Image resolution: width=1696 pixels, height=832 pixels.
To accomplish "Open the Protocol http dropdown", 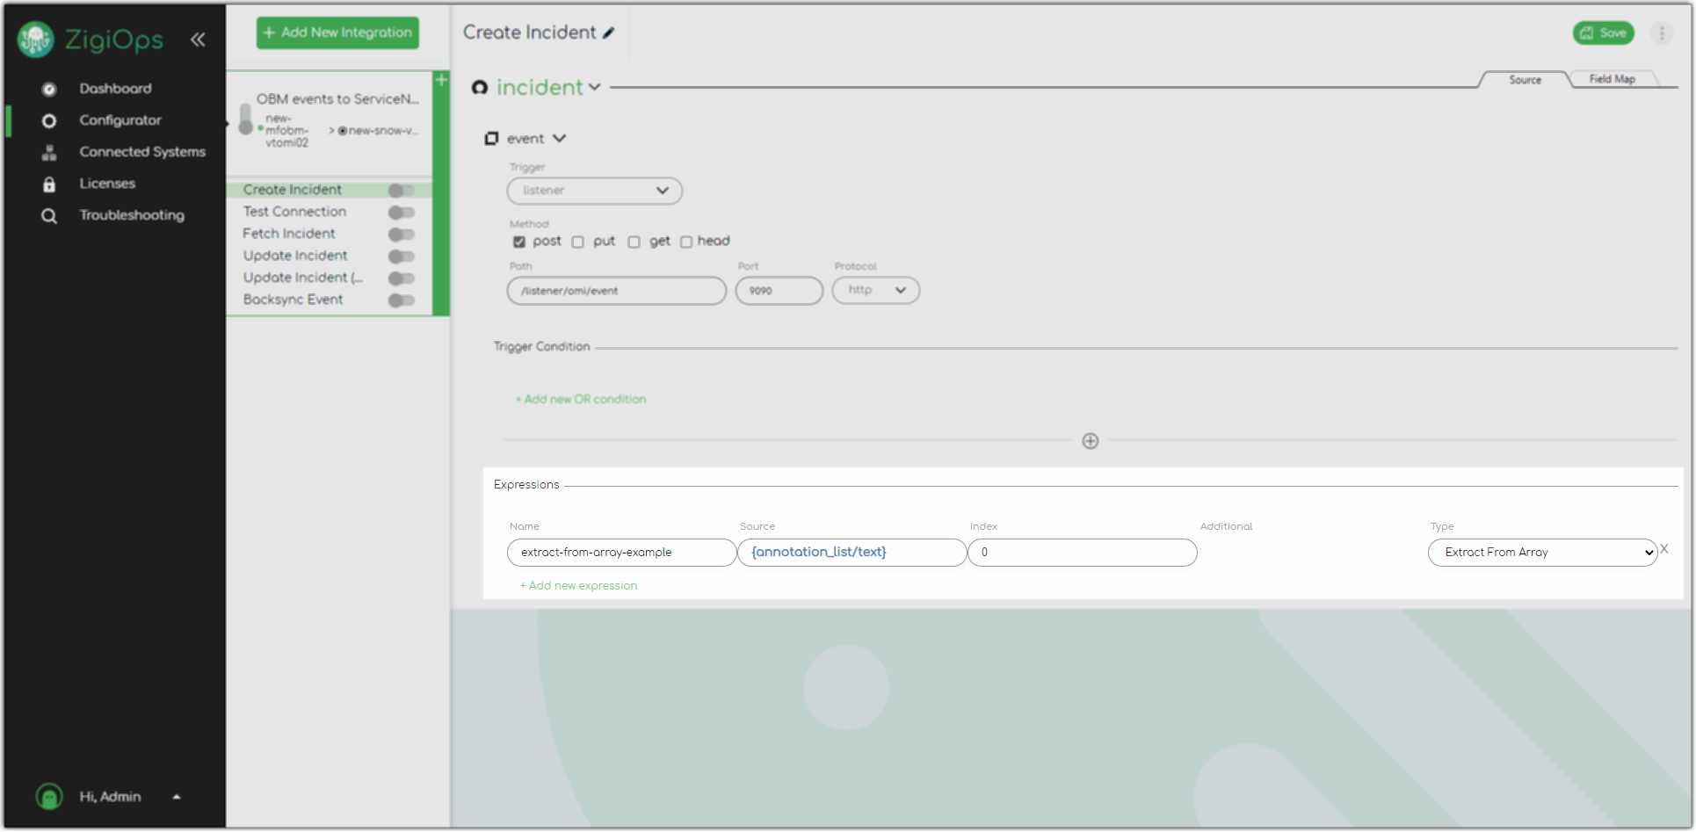I will [x=875, y=290].
